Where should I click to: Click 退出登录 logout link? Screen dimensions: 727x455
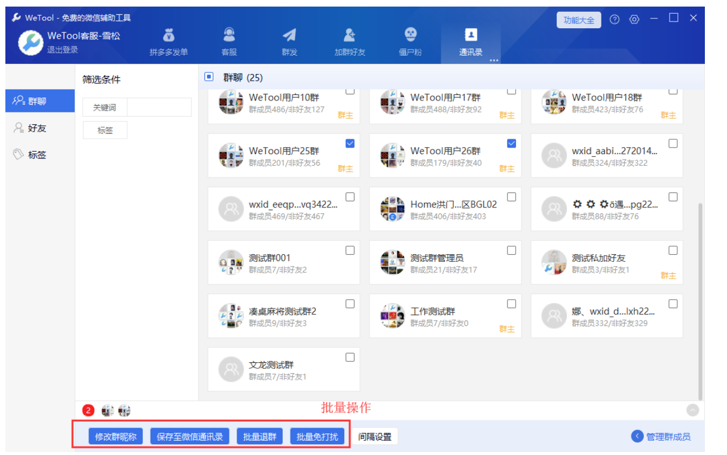pos(63,50)
